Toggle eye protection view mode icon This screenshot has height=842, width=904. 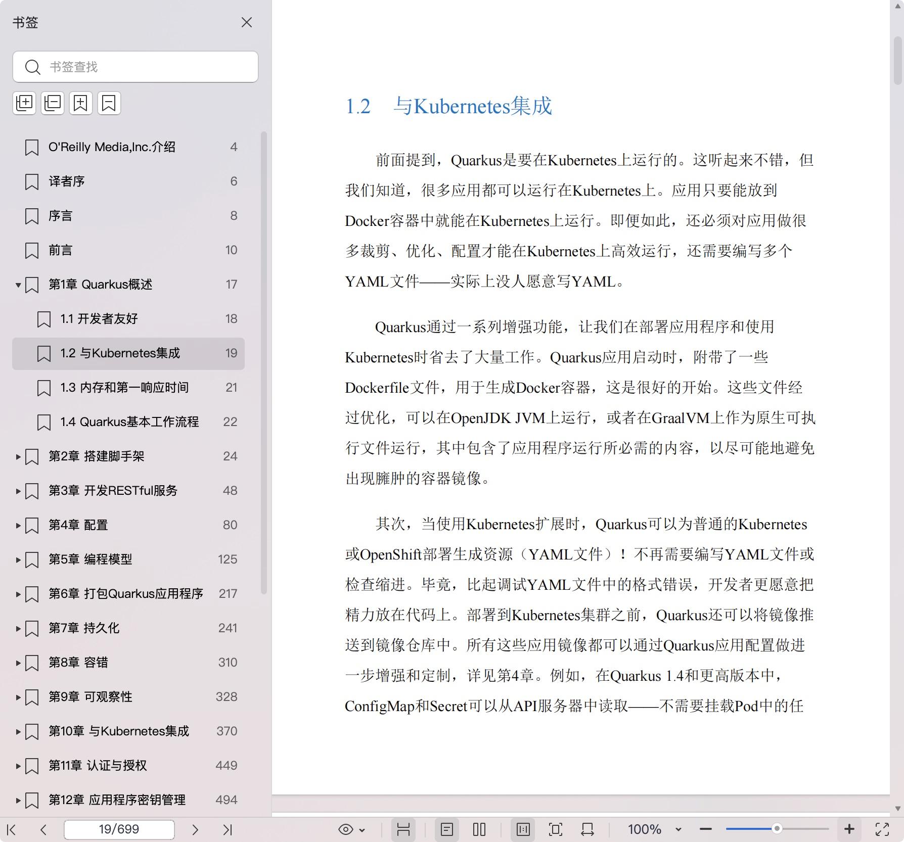[346, 829]
